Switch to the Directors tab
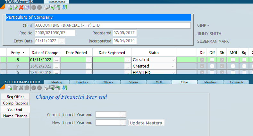 (x=82, y=82)
